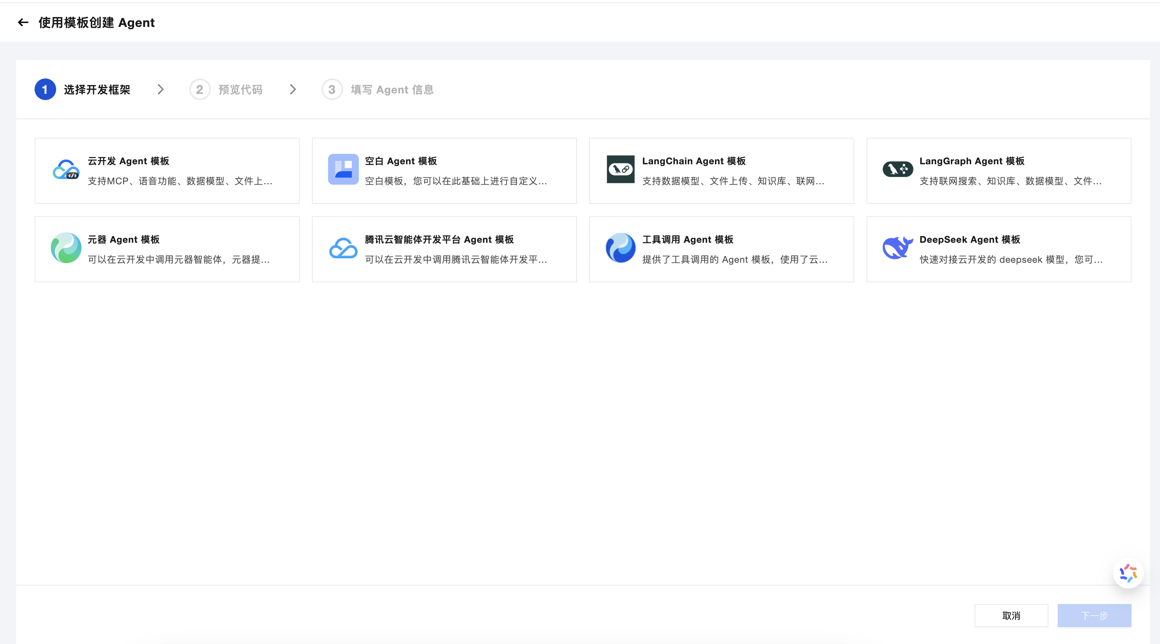This screenshot has height=644, width=1160.
Task: Select LangChain Agent 模板 title
Action: click(x=693, y=161)
